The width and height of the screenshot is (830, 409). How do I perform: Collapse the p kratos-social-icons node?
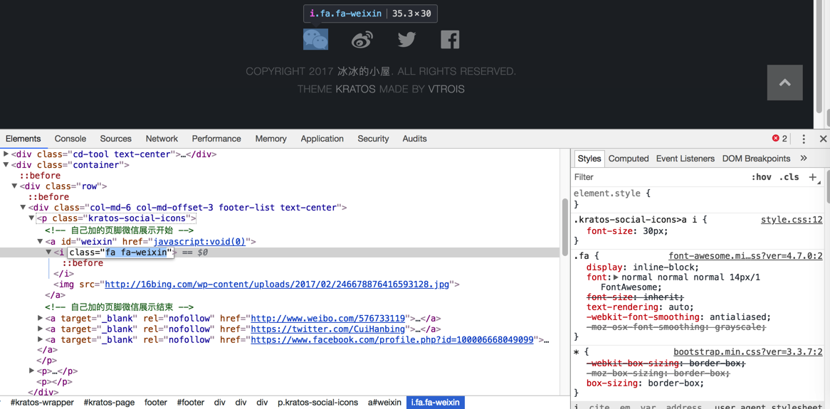31,218
